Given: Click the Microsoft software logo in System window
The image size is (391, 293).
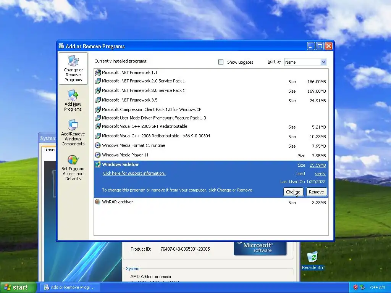Looking at the screenshot, I should tap(260, 248).
